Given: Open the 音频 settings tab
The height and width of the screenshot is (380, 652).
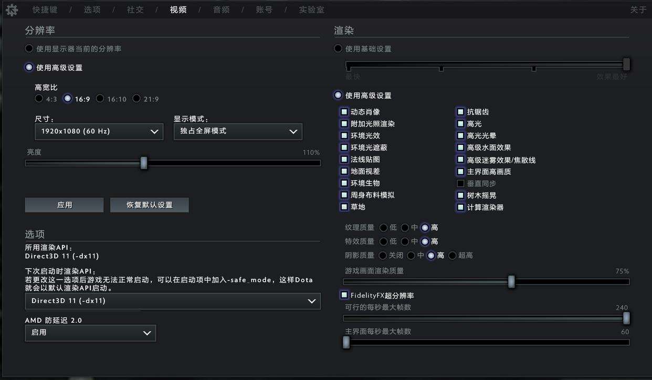Looking at the screenshot, I should click(x=221, y=10).
